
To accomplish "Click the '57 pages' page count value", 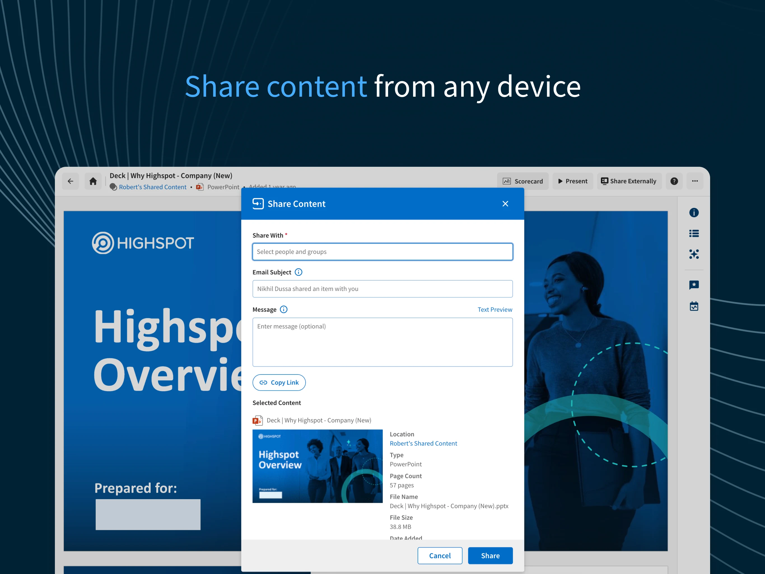I will (402, 485).
